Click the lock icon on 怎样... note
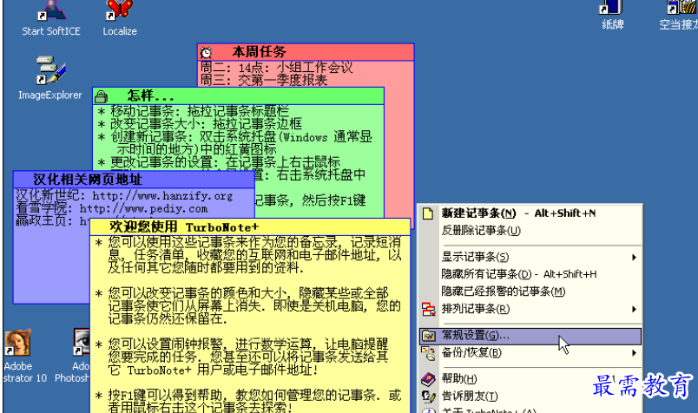 coord(101,95)
